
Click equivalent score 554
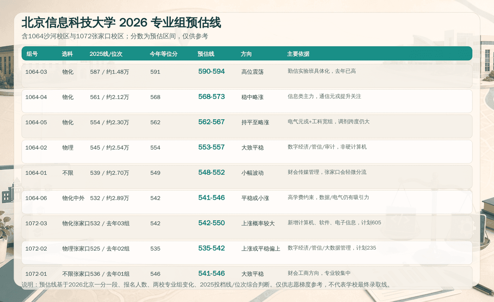(155, 147)
